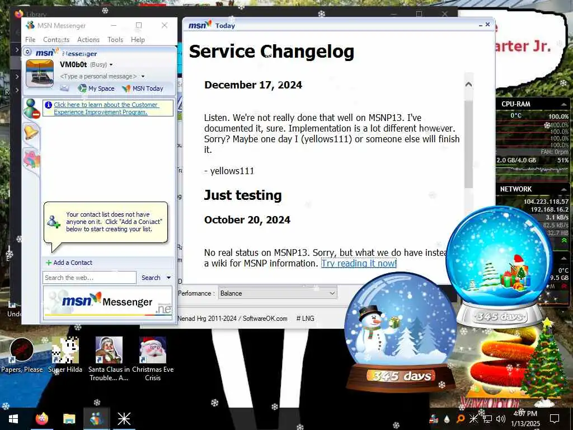Collapse the CPU-RAM gadget panel arrow
This screenshot has width=573, height=430.
[563, 104]
